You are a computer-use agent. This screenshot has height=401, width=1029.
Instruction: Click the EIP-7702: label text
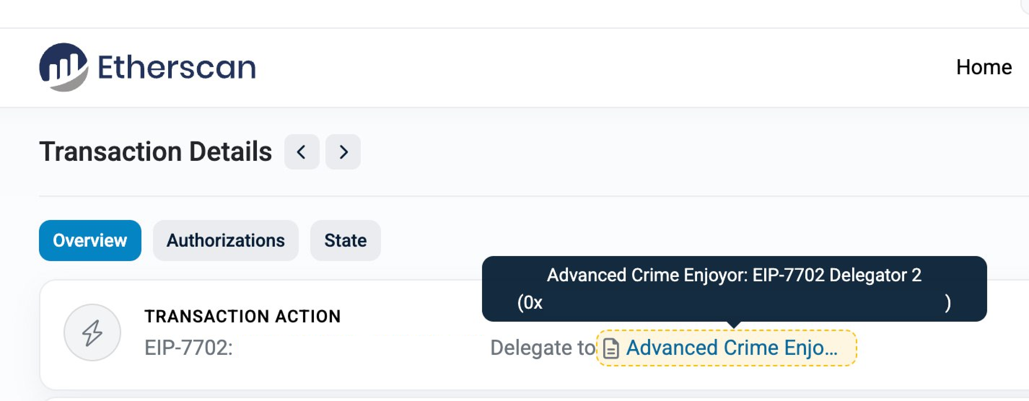[x=188, y=348]
